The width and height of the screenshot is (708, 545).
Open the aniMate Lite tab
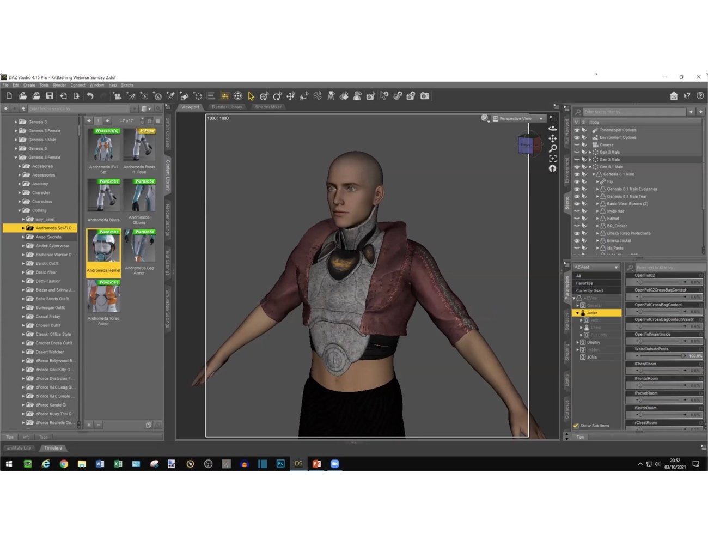coord(19,448)
